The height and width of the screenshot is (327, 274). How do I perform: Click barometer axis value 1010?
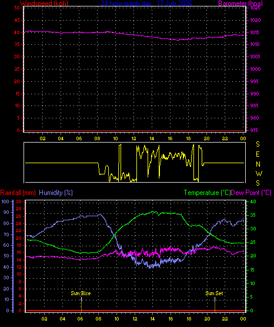pos(255,44)
